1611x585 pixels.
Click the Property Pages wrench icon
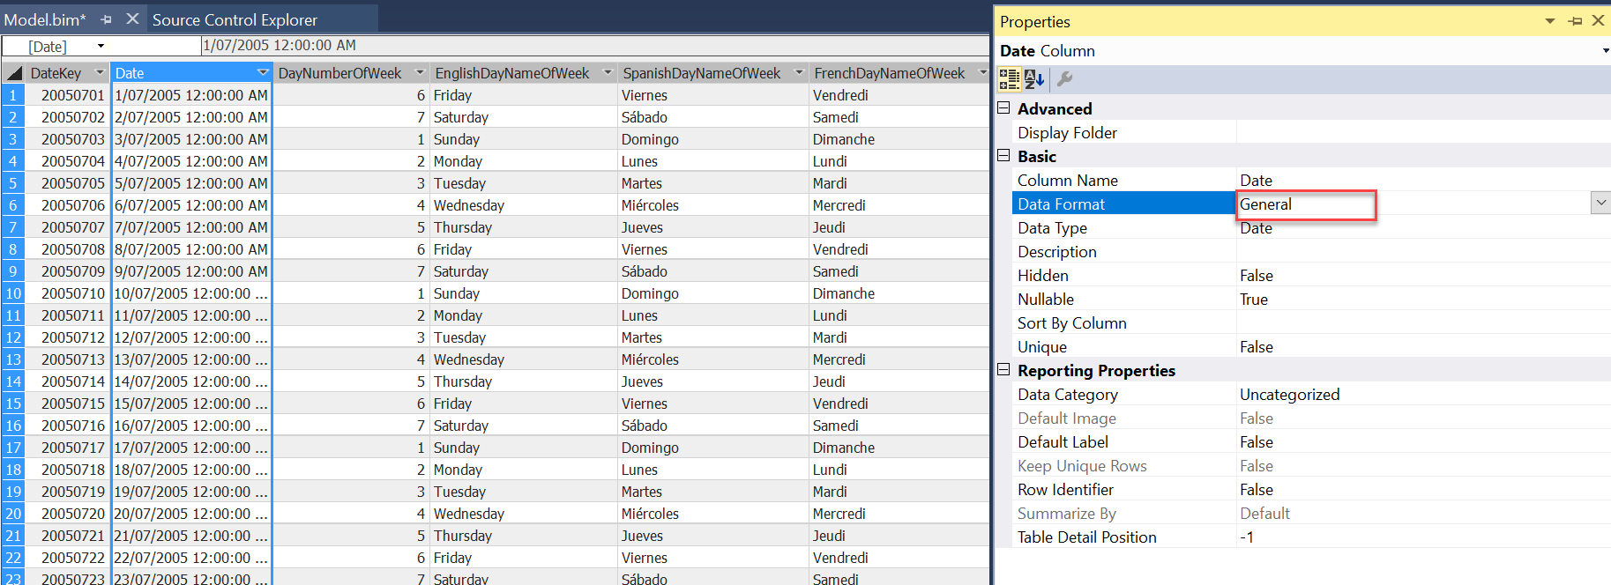(x=1064, y=79)
